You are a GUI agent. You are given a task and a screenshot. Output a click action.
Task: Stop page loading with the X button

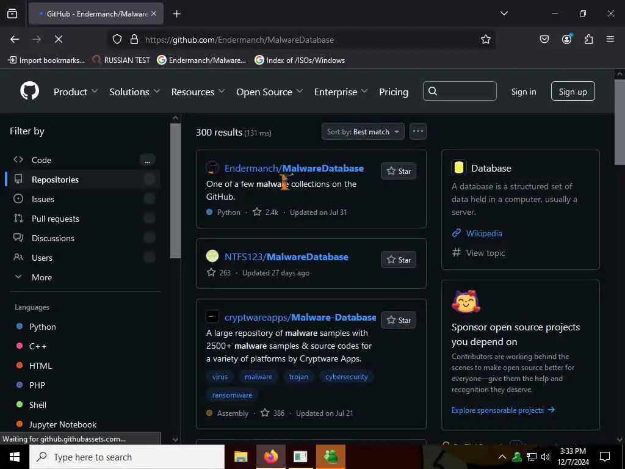tap(59, 39)
